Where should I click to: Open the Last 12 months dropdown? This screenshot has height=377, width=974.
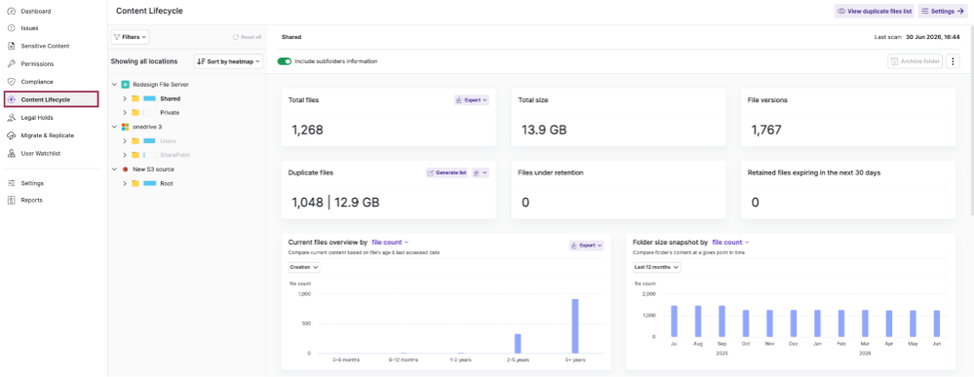pyautogui.click(x=656, y=267)
